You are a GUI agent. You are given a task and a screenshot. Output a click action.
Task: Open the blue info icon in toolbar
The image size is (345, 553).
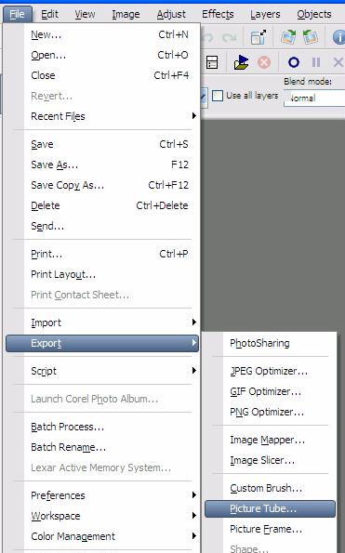point(339,37)
